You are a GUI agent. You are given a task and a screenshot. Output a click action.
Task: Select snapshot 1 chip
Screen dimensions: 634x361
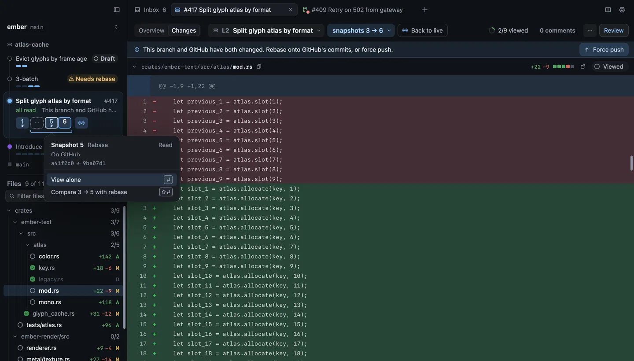[x=22, y=123]
